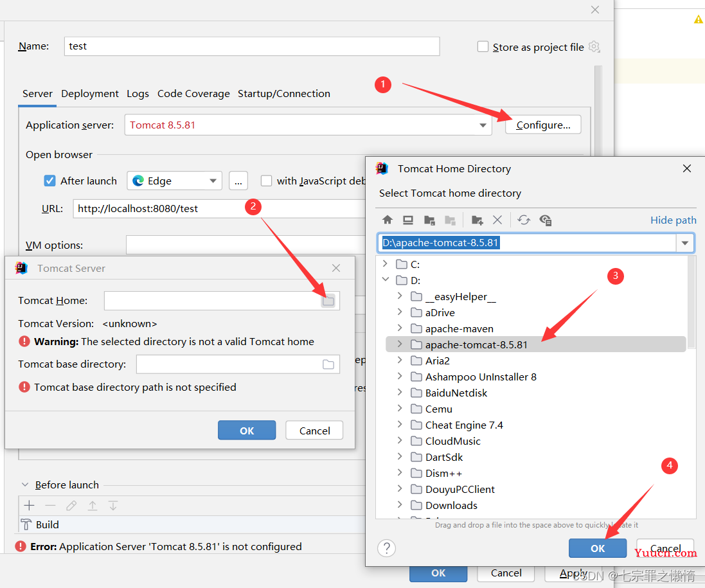The height and width of the screenshot is (588, 705).
Task: Click Cancel in the main run configuration dialog
Action: (x=506, y=574)
